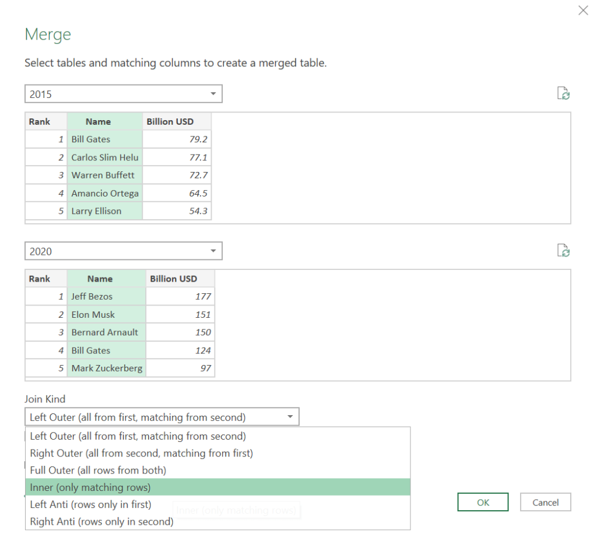The height and width of the screenshot is (537, 597).
Task: Open the 2015 table dropdown
Action: click(212, 93)
